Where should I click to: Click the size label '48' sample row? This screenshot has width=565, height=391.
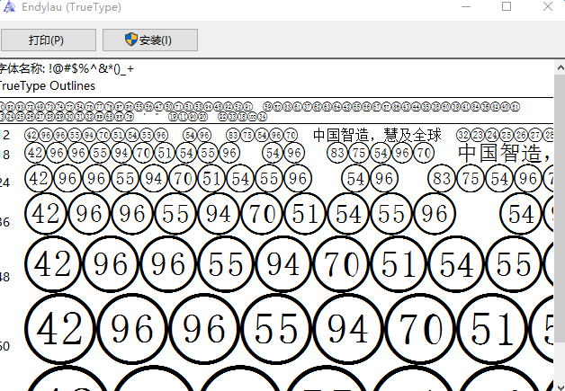276,264
